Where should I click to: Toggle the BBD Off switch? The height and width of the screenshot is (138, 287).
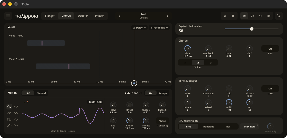270,49
